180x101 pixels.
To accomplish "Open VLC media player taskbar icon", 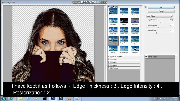I will (69, 98).
